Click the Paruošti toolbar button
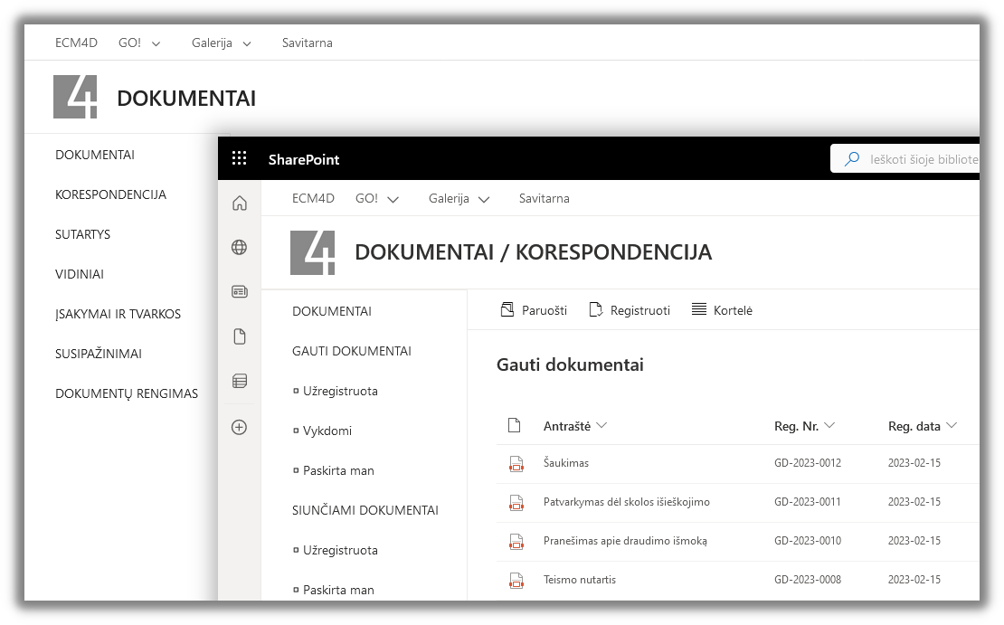This screenshot has width=1004, height=625. pyautogui.click(x=534, y=310)
